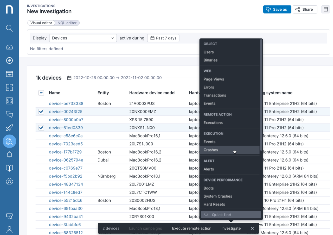Screen dimensions: 333x235
Task: Open the dashboard tiles icon in sidebar
Action: pyautogui.click(x=9, y=87)
